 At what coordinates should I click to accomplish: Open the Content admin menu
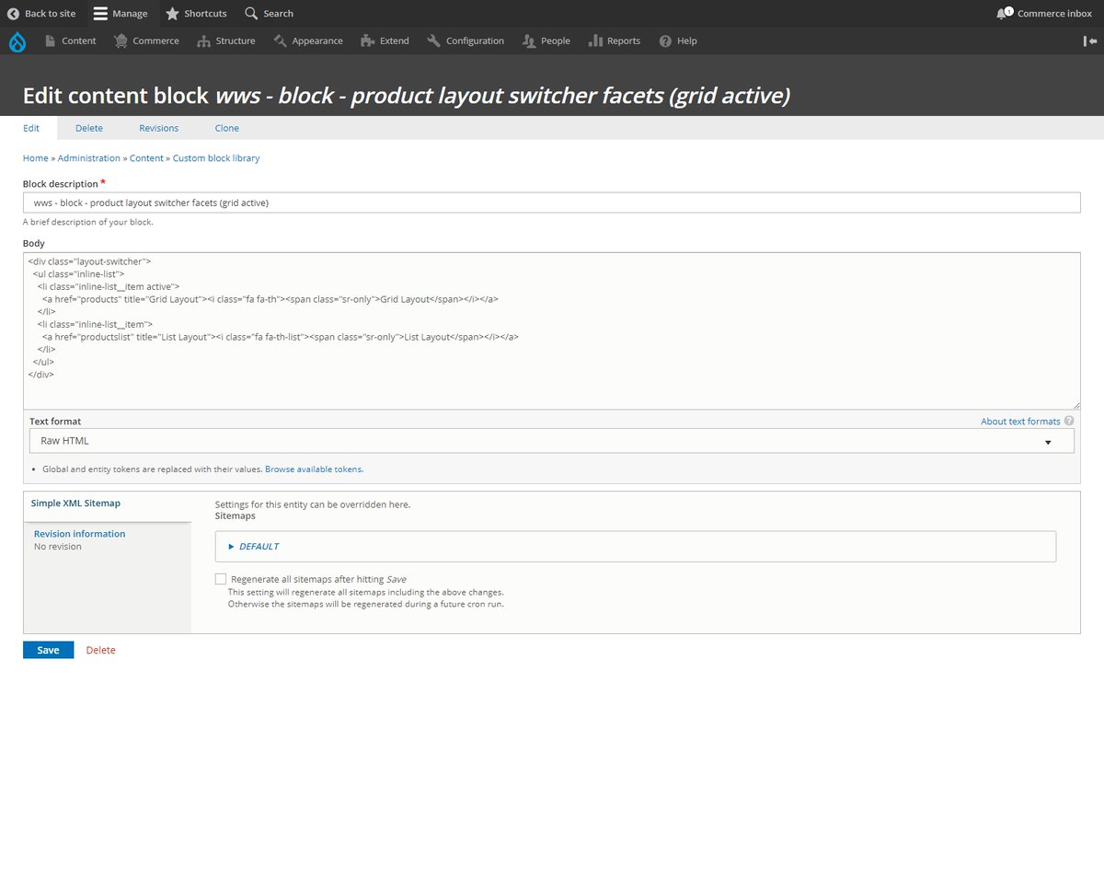(x=70, y=41)
